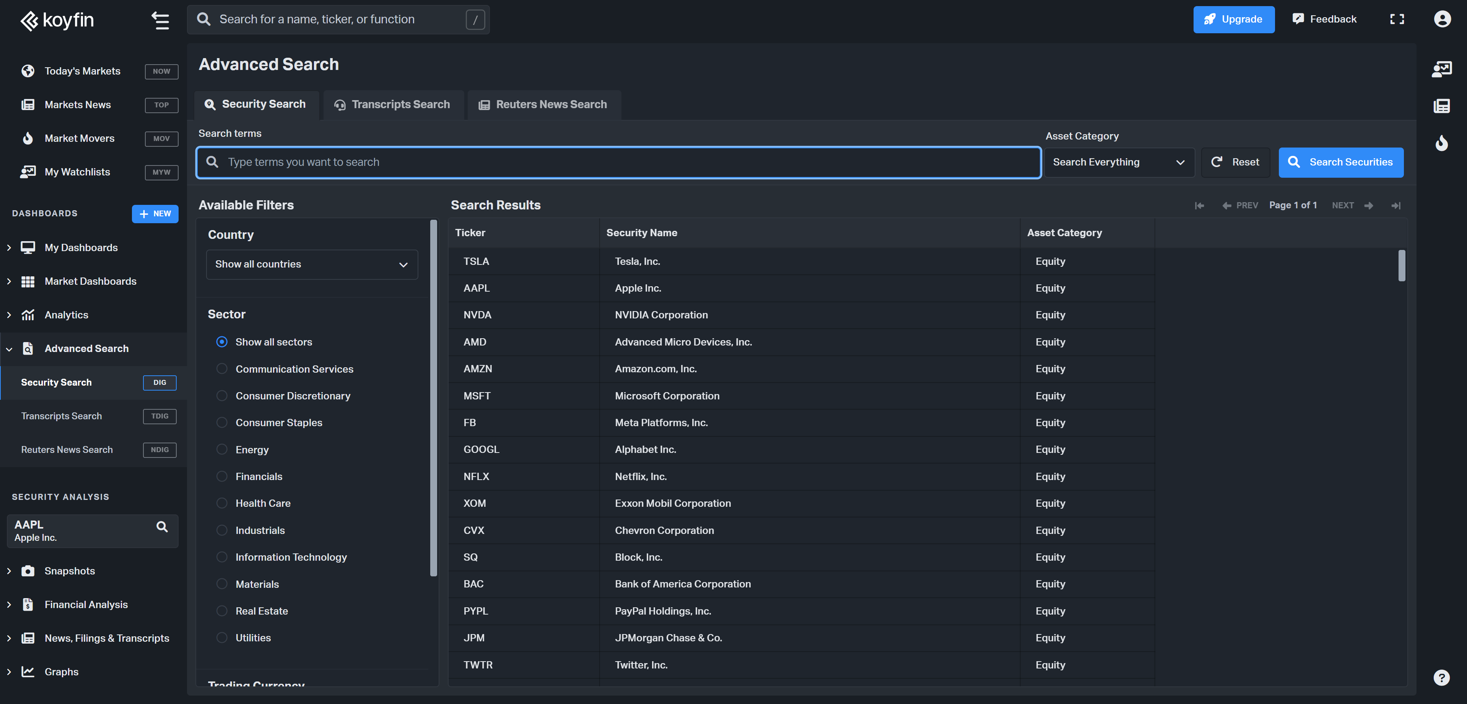
Task: Collapse Advanced Search tree arrow
Action: tap(9, 349)
